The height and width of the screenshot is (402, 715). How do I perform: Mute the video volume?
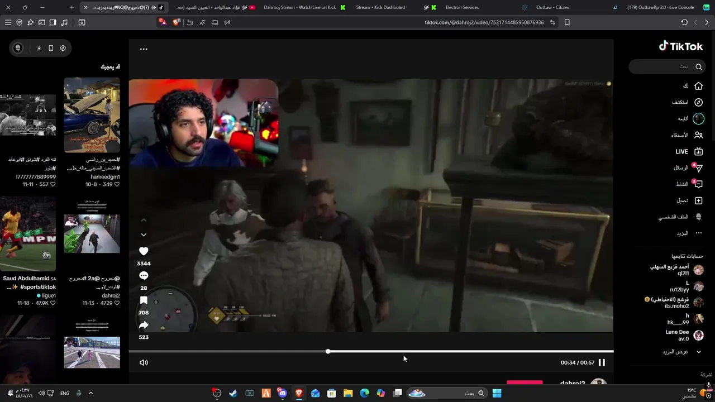click(x=144, y=362)
